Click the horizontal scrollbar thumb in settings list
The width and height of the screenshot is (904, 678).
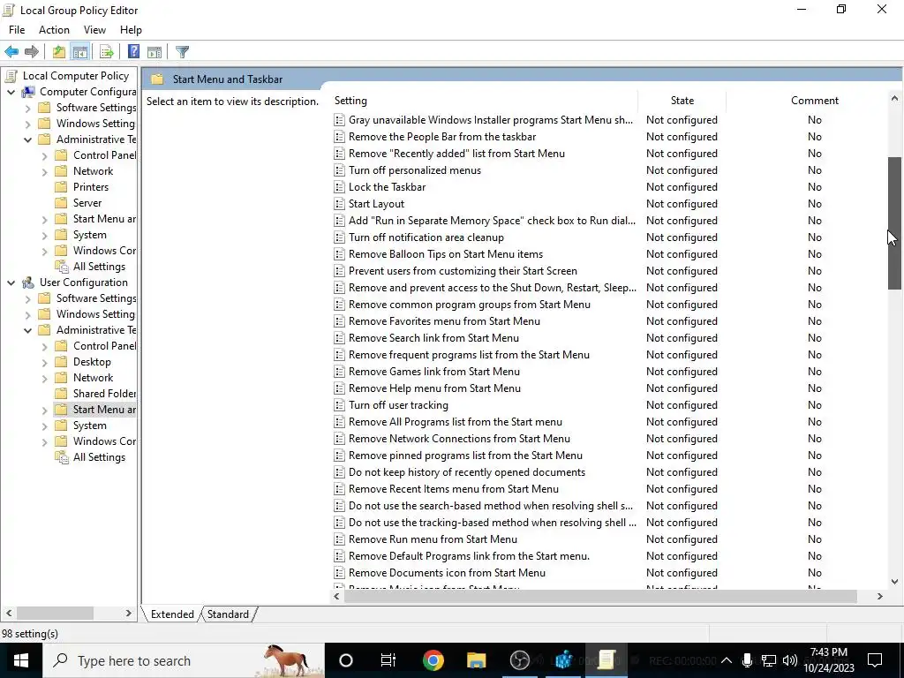[x=600, y=596]
